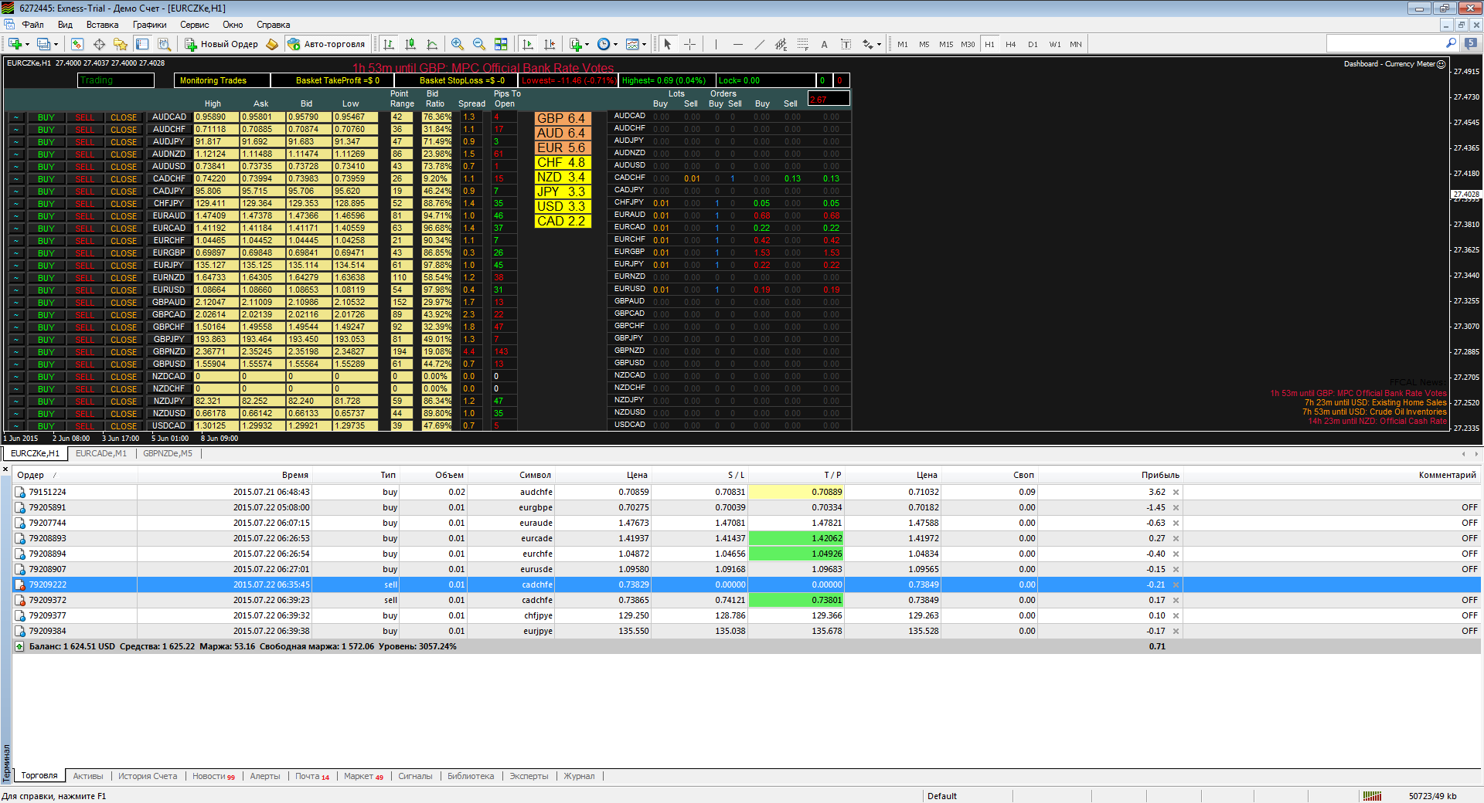This screenshot has height=803, width=1484.
Task: Select the crosshair cursor tool
Action: [689, 44]
